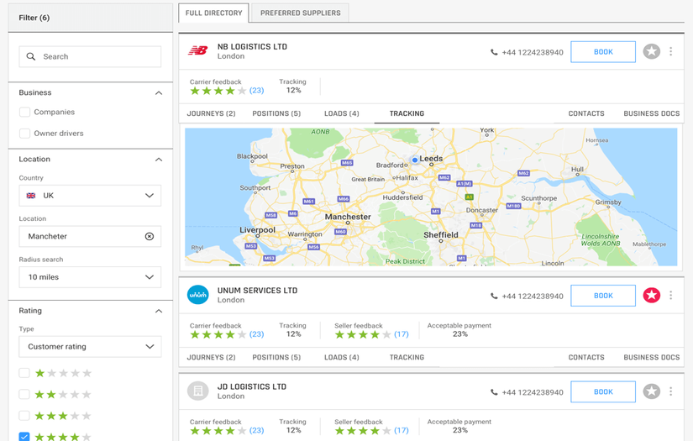693x441 pixels.
Task: Clear the Mancheter location field
Action: 150,236
